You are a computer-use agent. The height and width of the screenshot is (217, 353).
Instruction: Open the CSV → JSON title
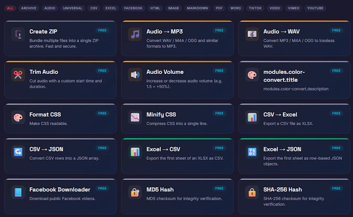(46, 149)
